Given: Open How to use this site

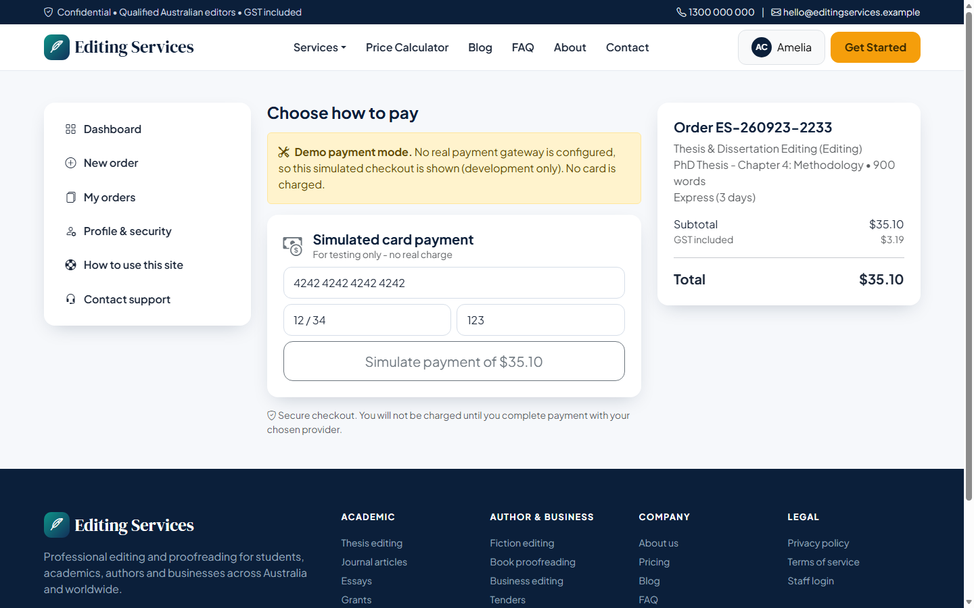Looking at the screenshot, I should 147,265.
